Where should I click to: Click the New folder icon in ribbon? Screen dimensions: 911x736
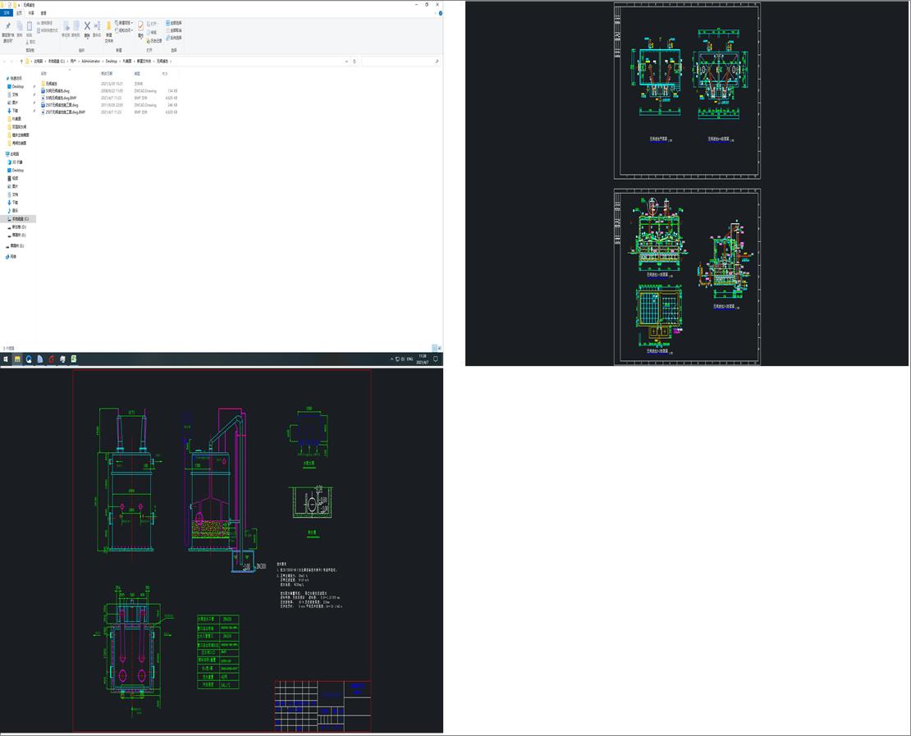108,28
